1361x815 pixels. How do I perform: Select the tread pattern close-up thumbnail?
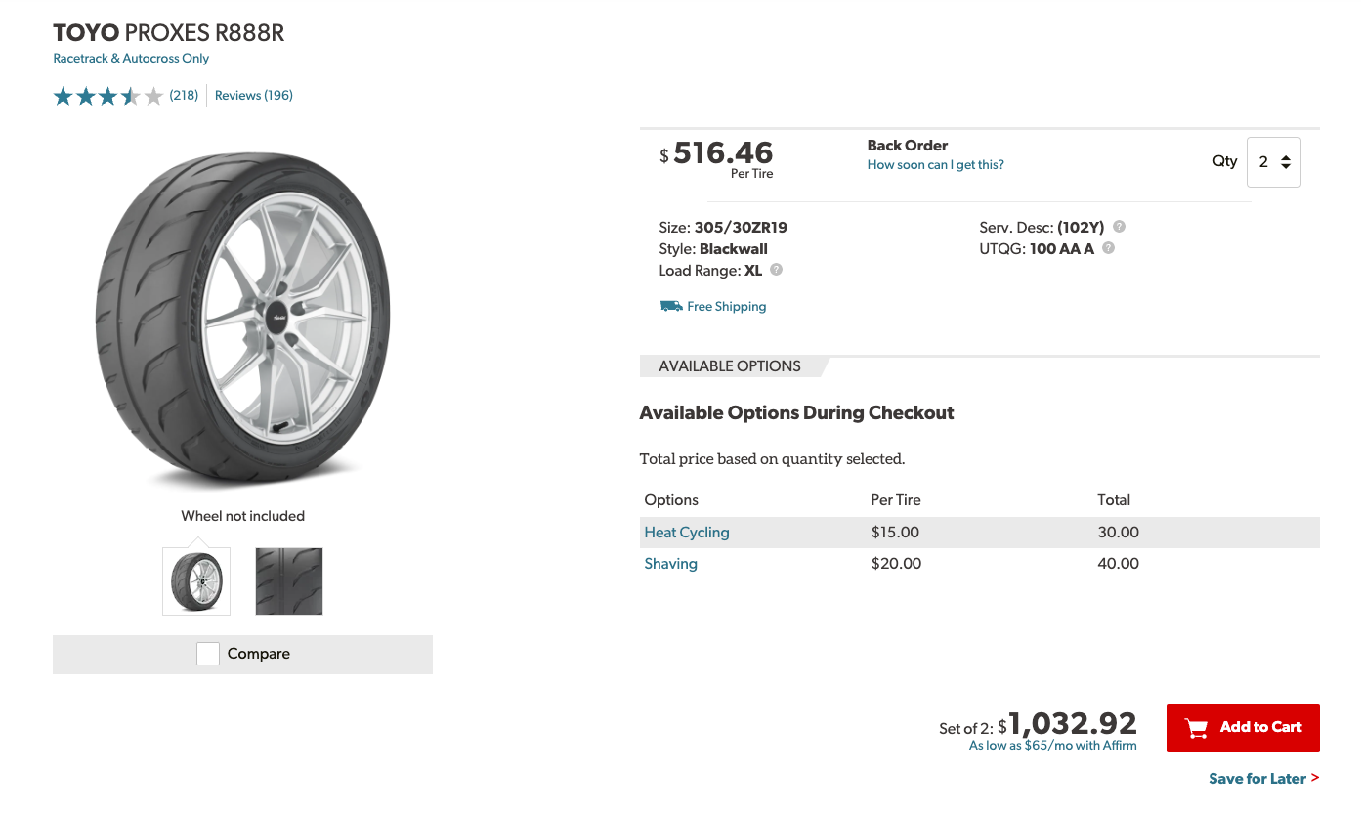pyautogui.click(x=289, y=581)
